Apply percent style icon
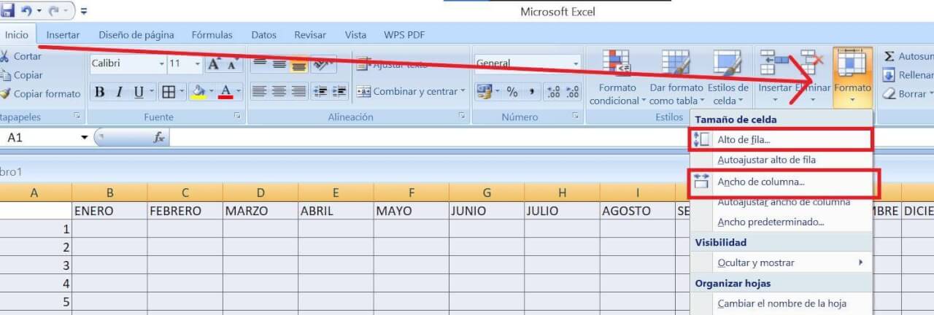The height and width of the screenshot is (315, 934). (x=512, y=92)
